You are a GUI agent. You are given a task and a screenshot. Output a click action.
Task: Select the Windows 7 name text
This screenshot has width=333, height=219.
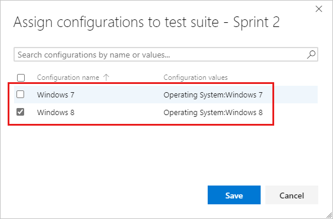click(x=56, y=95)
